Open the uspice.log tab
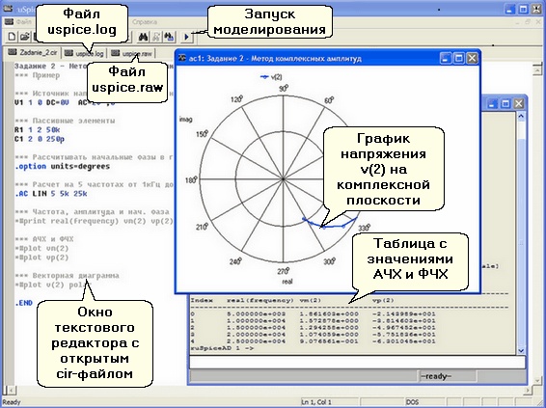The image size is (546, 408). [x=85, y=53]
